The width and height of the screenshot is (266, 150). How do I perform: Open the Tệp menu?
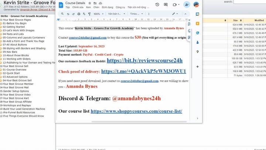pyautogui.click(x=68, y=7)
